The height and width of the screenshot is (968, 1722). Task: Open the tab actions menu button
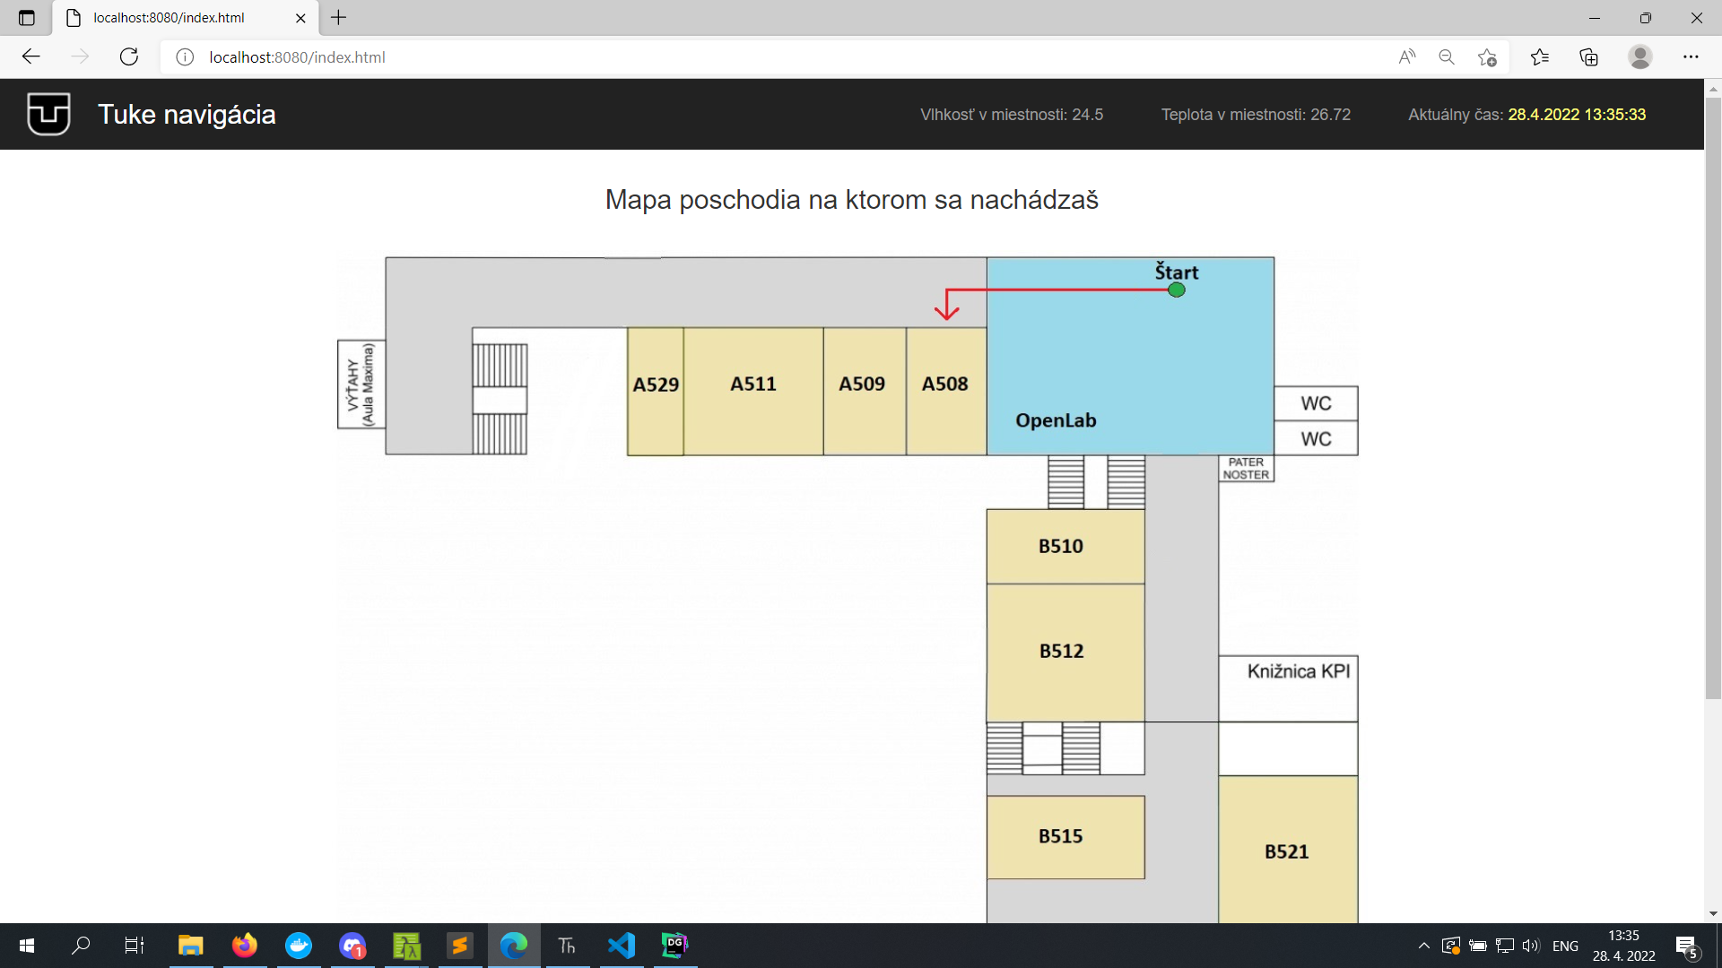26,18
